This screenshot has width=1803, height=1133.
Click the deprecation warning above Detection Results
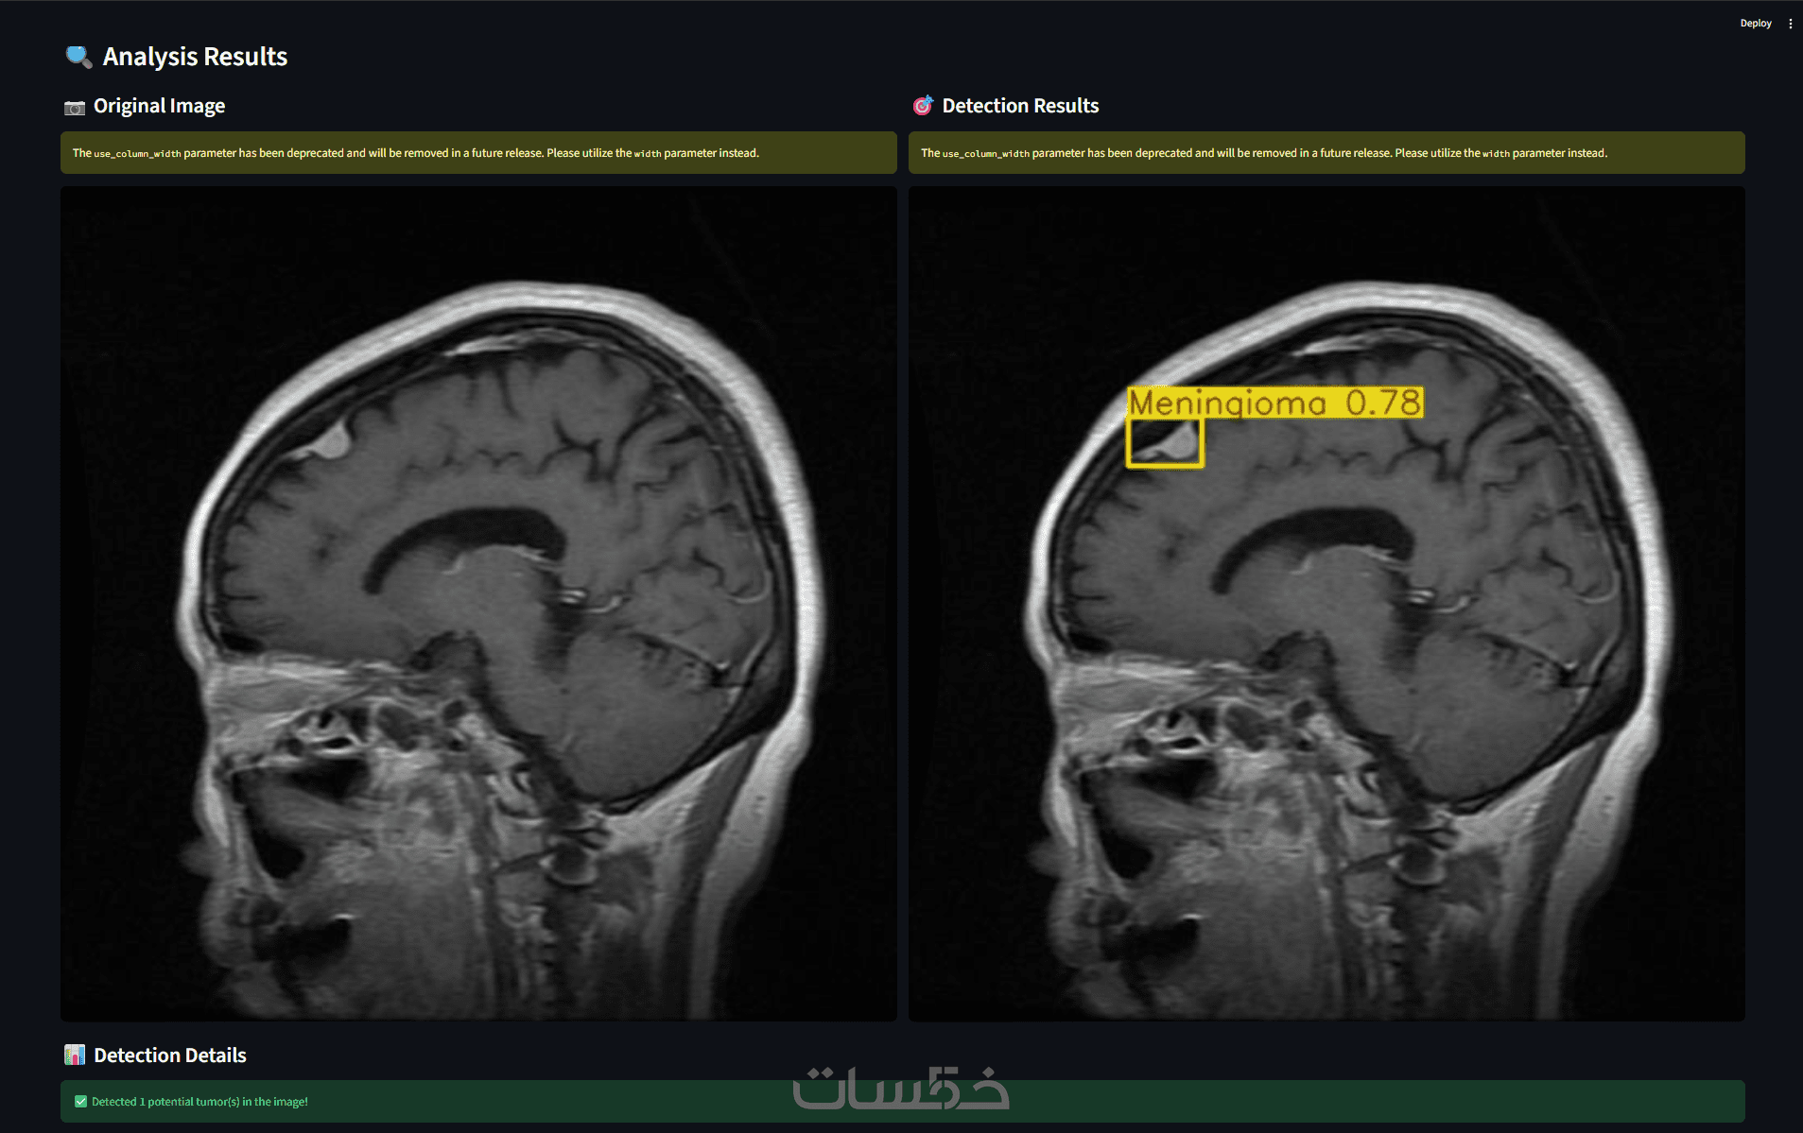pyautogui.click(x=1326, y=152)
